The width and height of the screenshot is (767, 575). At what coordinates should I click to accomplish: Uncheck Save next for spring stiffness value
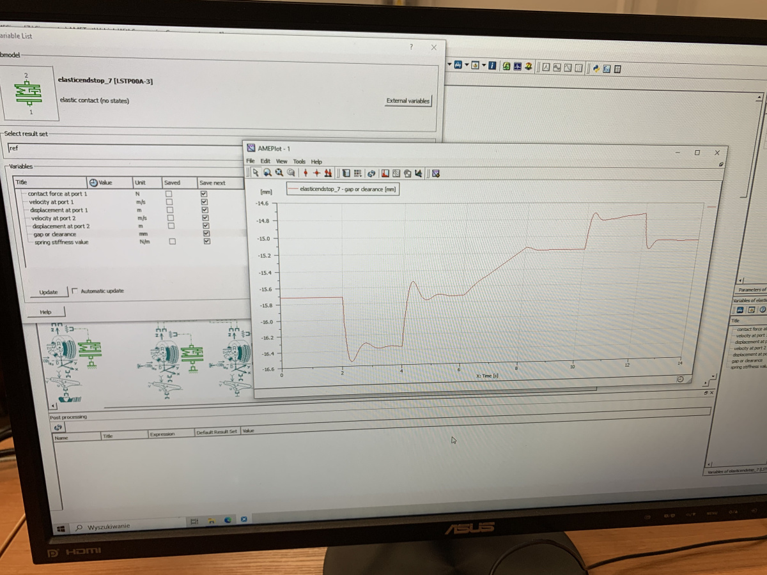pos(205,241)
